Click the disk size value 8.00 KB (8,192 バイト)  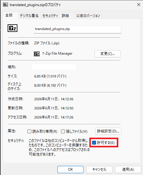(x=50, y=85)
